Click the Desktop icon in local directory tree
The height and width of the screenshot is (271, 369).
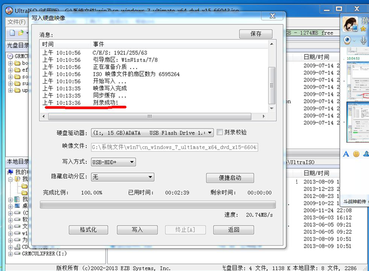coord(17,206)
